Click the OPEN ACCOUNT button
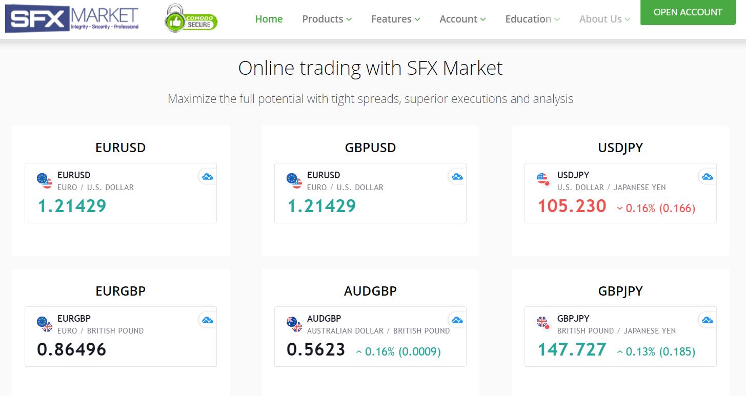Screen dimensions: 746x396 pyautogui.click(x=687, y=12)
